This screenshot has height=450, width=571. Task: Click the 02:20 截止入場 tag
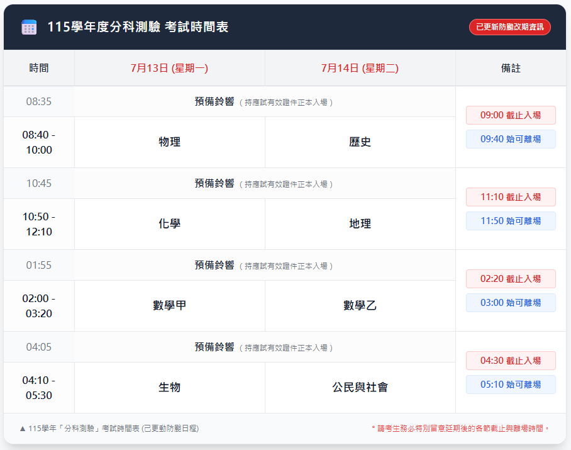(x=511, y=279)
